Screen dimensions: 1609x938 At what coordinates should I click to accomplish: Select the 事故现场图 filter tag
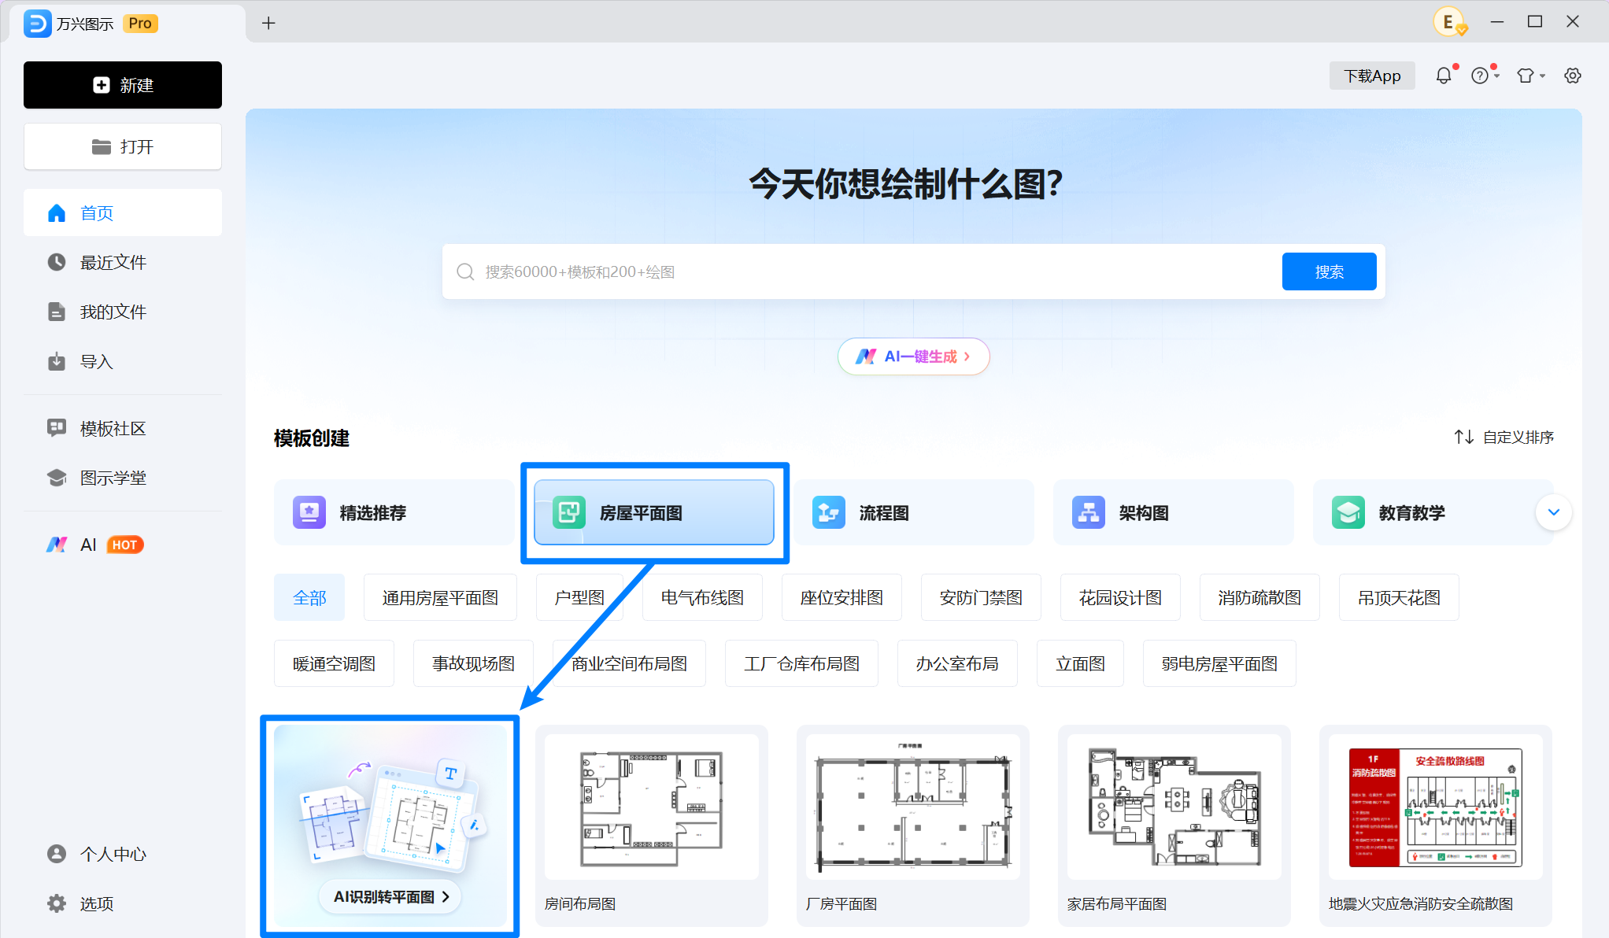473,663
